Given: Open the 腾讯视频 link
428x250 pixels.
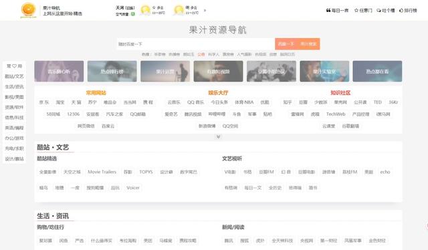Looking at the screenshot, I should [193, 114].
